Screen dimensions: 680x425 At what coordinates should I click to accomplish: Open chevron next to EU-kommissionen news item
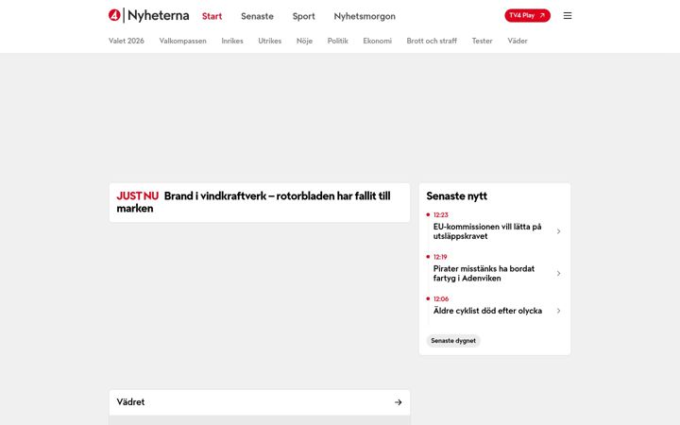pos(558,231)
